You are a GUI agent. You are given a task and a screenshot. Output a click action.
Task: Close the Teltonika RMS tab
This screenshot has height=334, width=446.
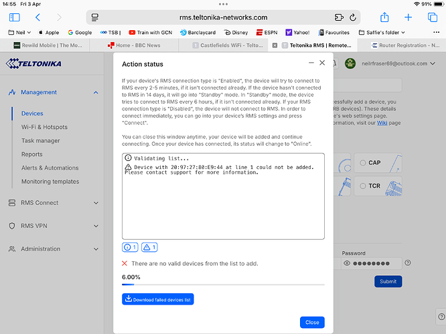click(x=275, y=45)
